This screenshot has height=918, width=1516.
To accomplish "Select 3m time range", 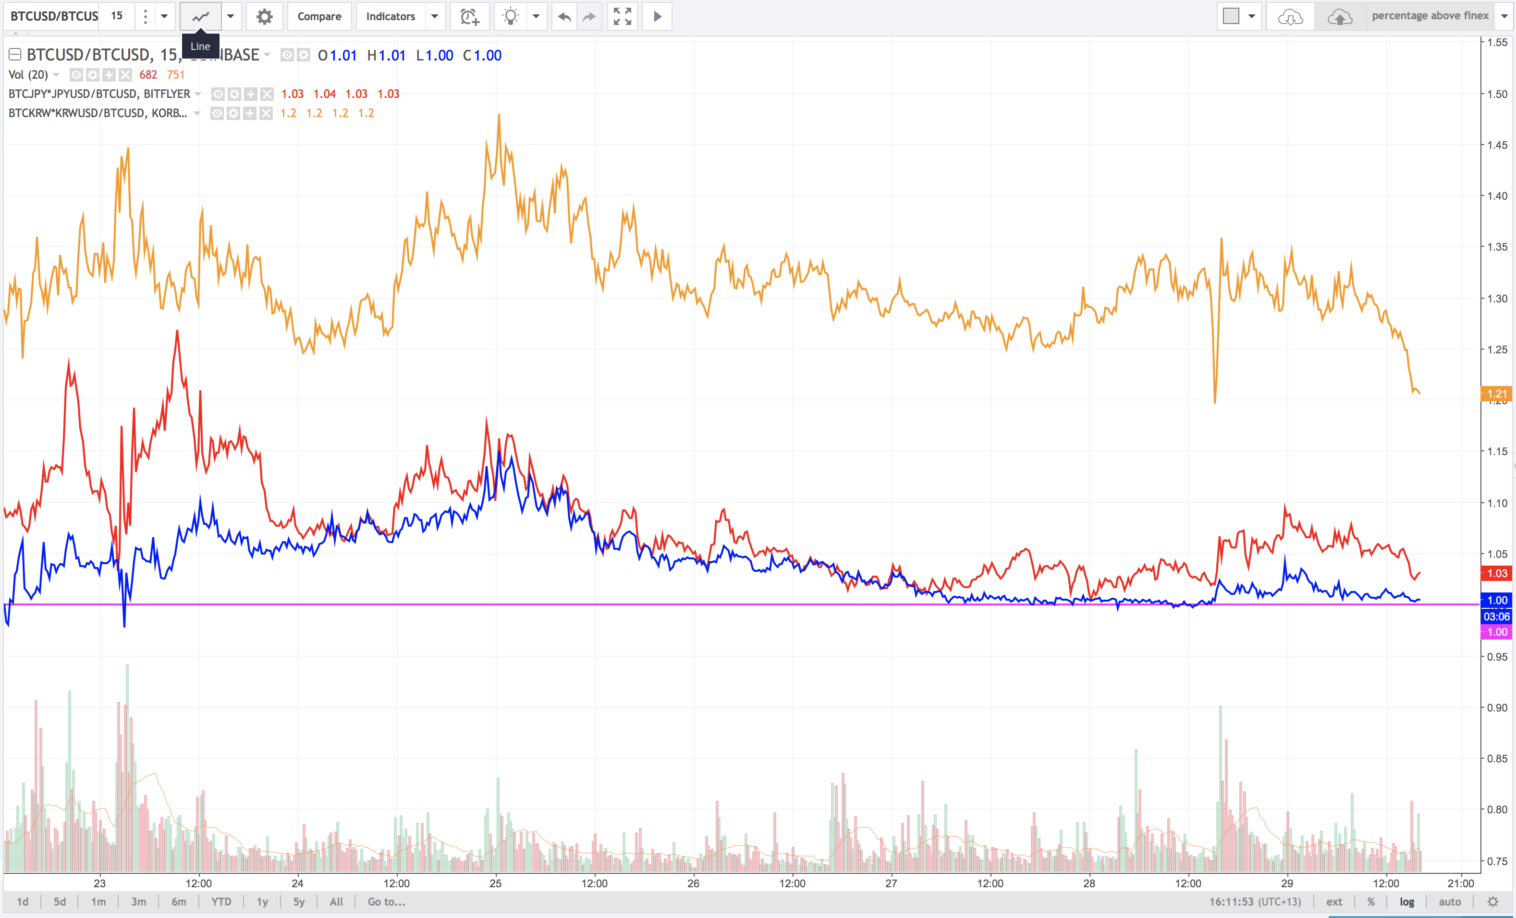I will [x=138, y=901].
